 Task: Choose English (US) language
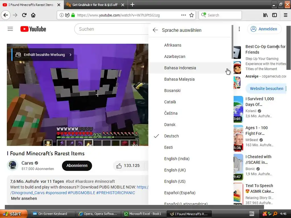point(190,181)
